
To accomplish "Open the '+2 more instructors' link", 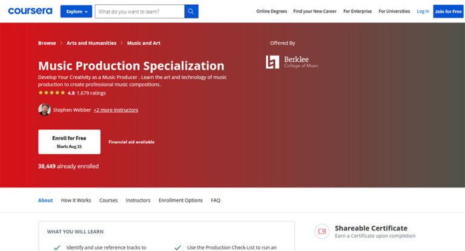I will tap(116, 110).
